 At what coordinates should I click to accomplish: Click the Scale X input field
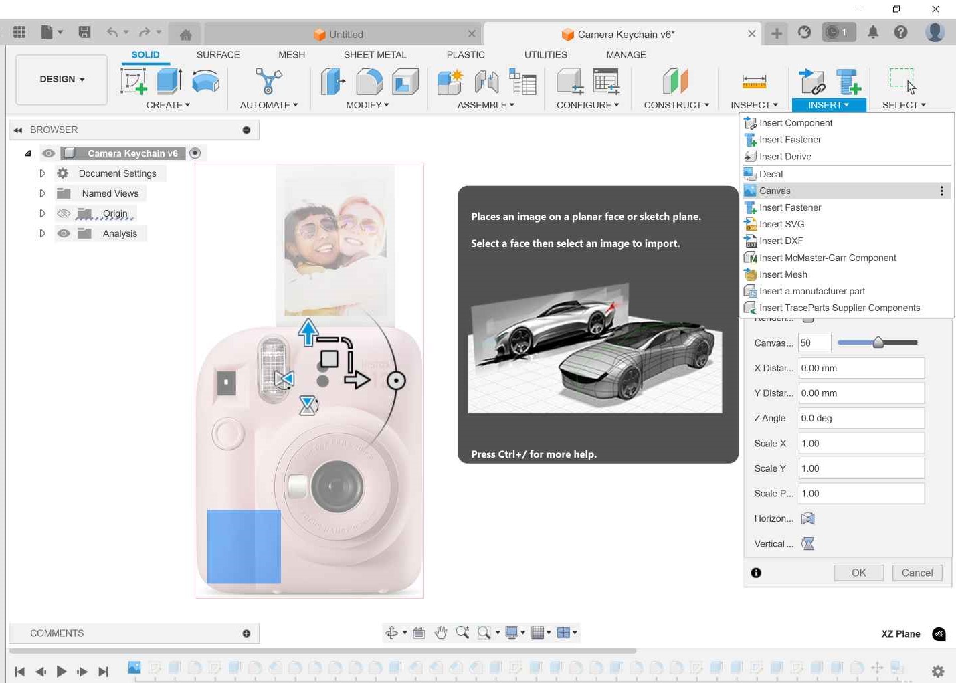(x=862, y=443)
